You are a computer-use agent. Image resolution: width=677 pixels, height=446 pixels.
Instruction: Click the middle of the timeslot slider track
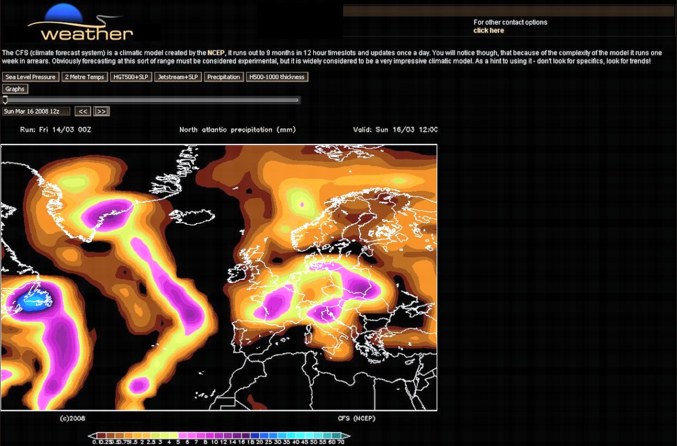click(x=151, y=100)
